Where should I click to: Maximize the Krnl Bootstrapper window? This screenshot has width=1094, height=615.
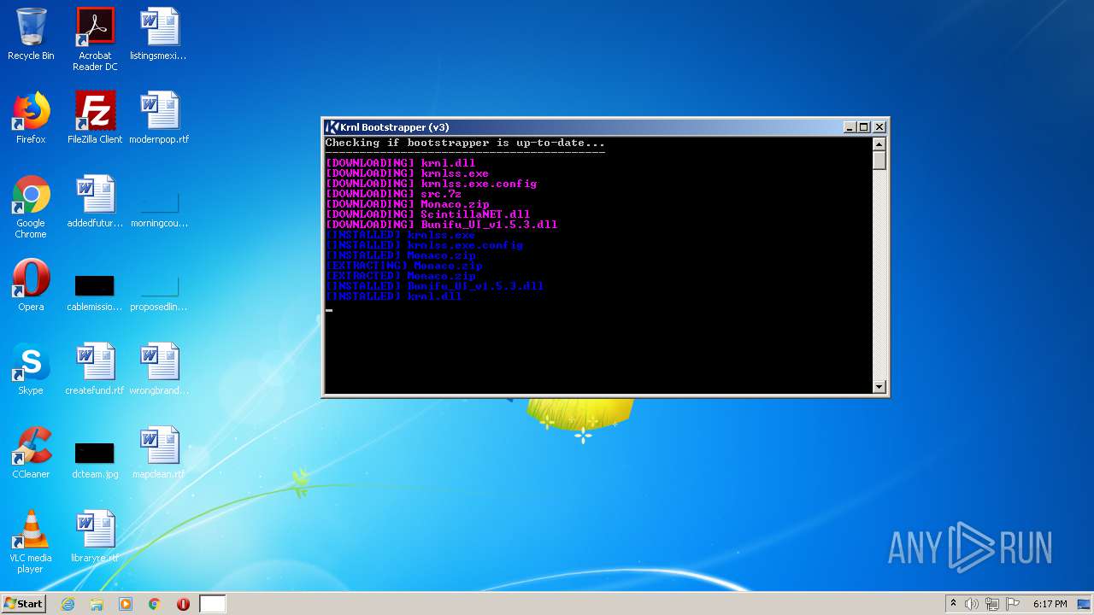point(864,127)
